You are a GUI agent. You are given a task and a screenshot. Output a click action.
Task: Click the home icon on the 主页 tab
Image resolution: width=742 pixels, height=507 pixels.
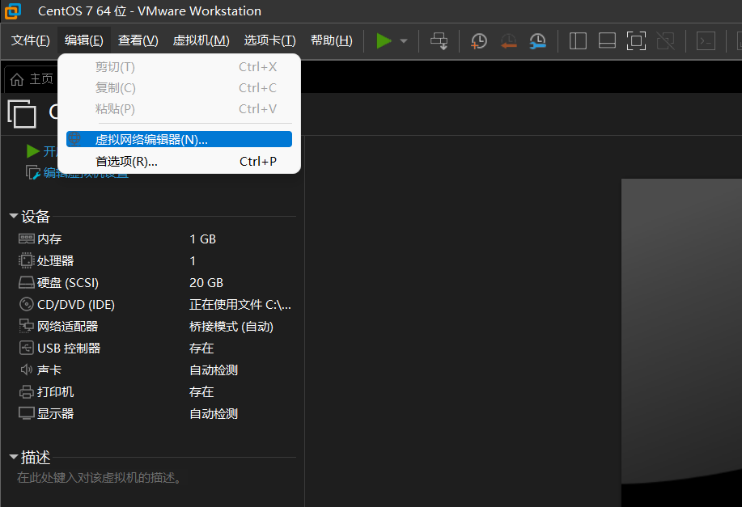pos(16,79)
